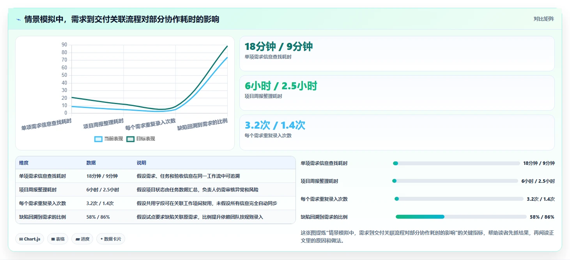Click the 每个需求重复录入次数 chart axis label
570x260 pixels.
(x=150, y=124)
